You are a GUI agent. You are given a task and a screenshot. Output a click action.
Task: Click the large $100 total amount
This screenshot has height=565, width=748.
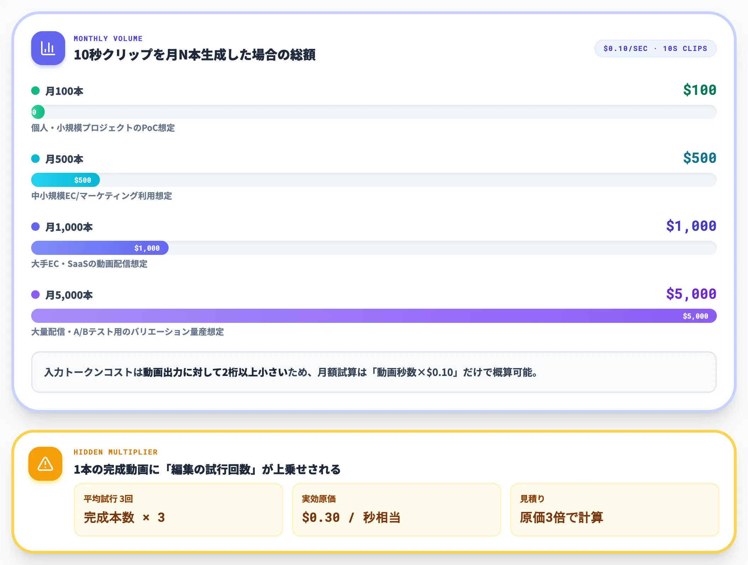(x=699, y=90)
